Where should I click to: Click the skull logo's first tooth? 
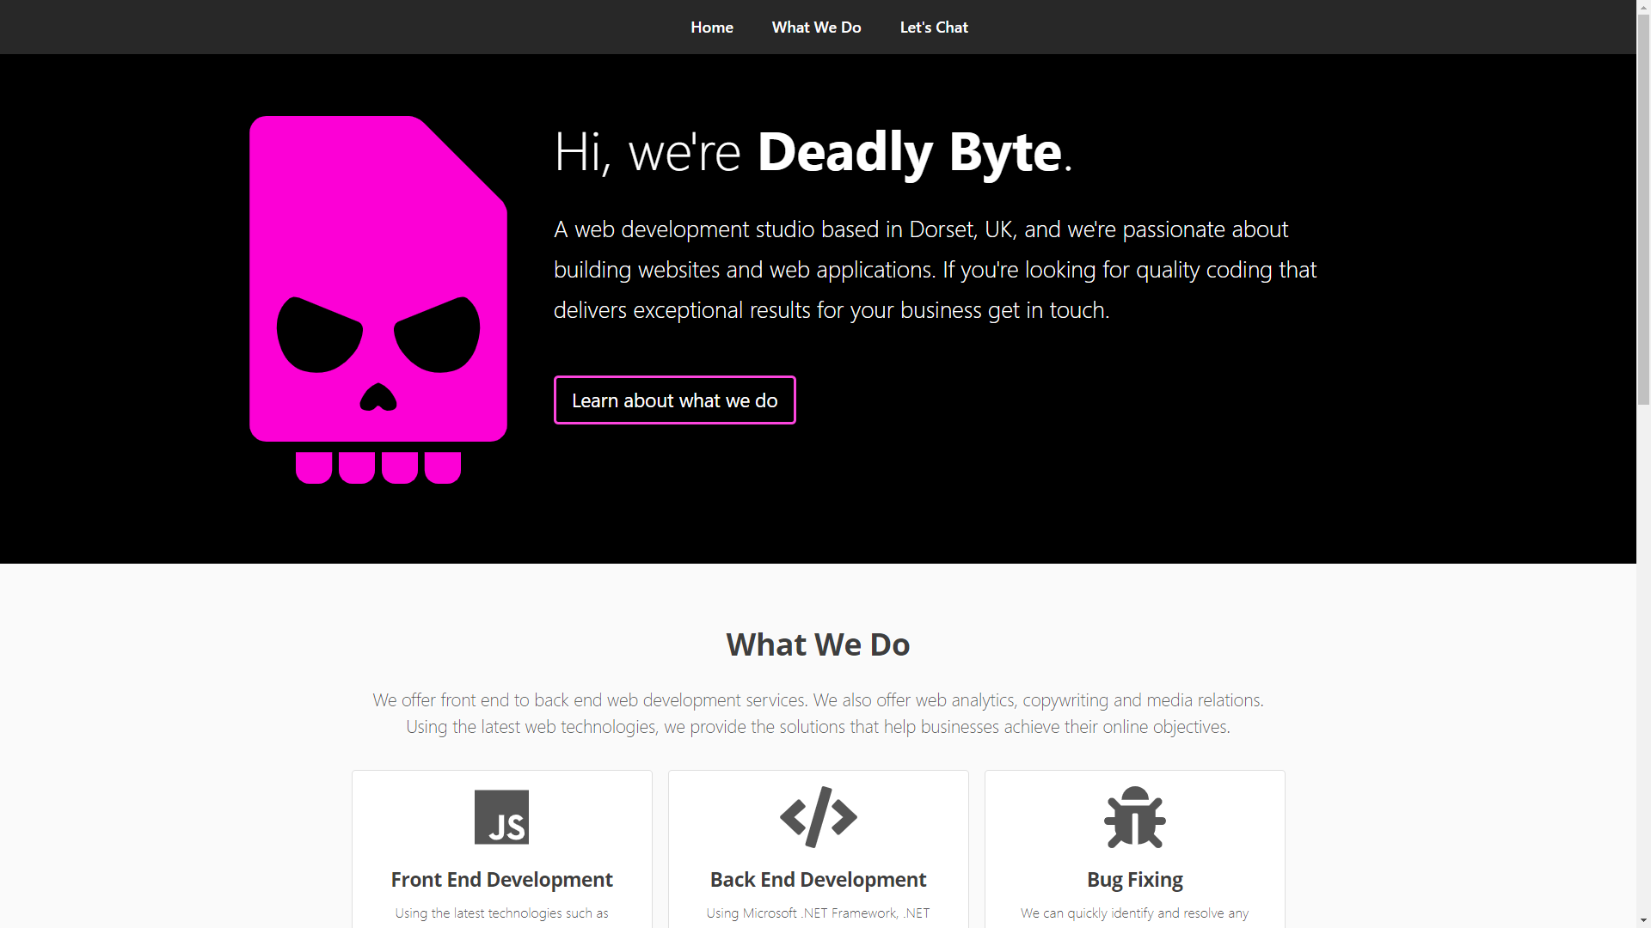314,467
